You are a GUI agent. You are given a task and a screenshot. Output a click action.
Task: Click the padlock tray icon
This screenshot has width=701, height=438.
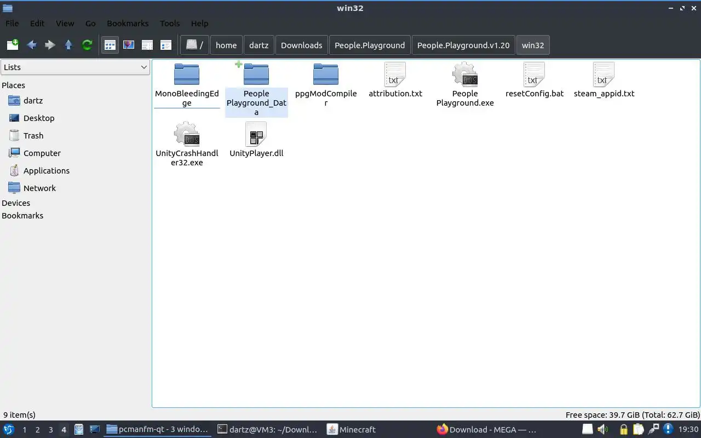pos(623,430)
